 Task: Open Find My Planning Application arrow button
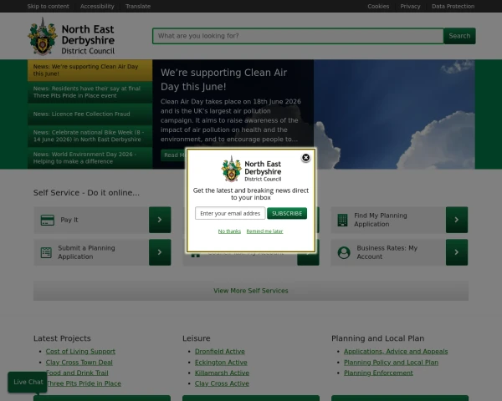pyautogui.click(x=457, y=220)
